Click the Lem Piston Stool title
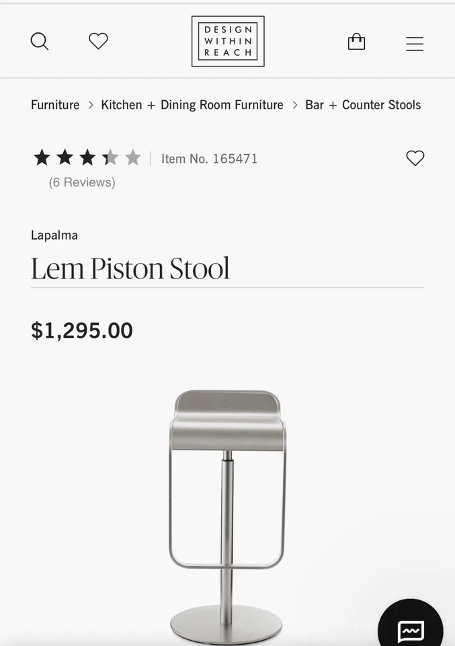This screenshot has width=455, height=646. (x=130, y=268)
